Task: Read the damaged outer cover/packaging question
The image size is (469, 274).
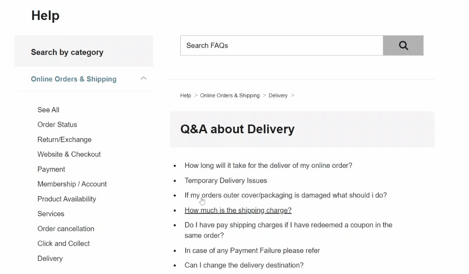Action: 286,195
